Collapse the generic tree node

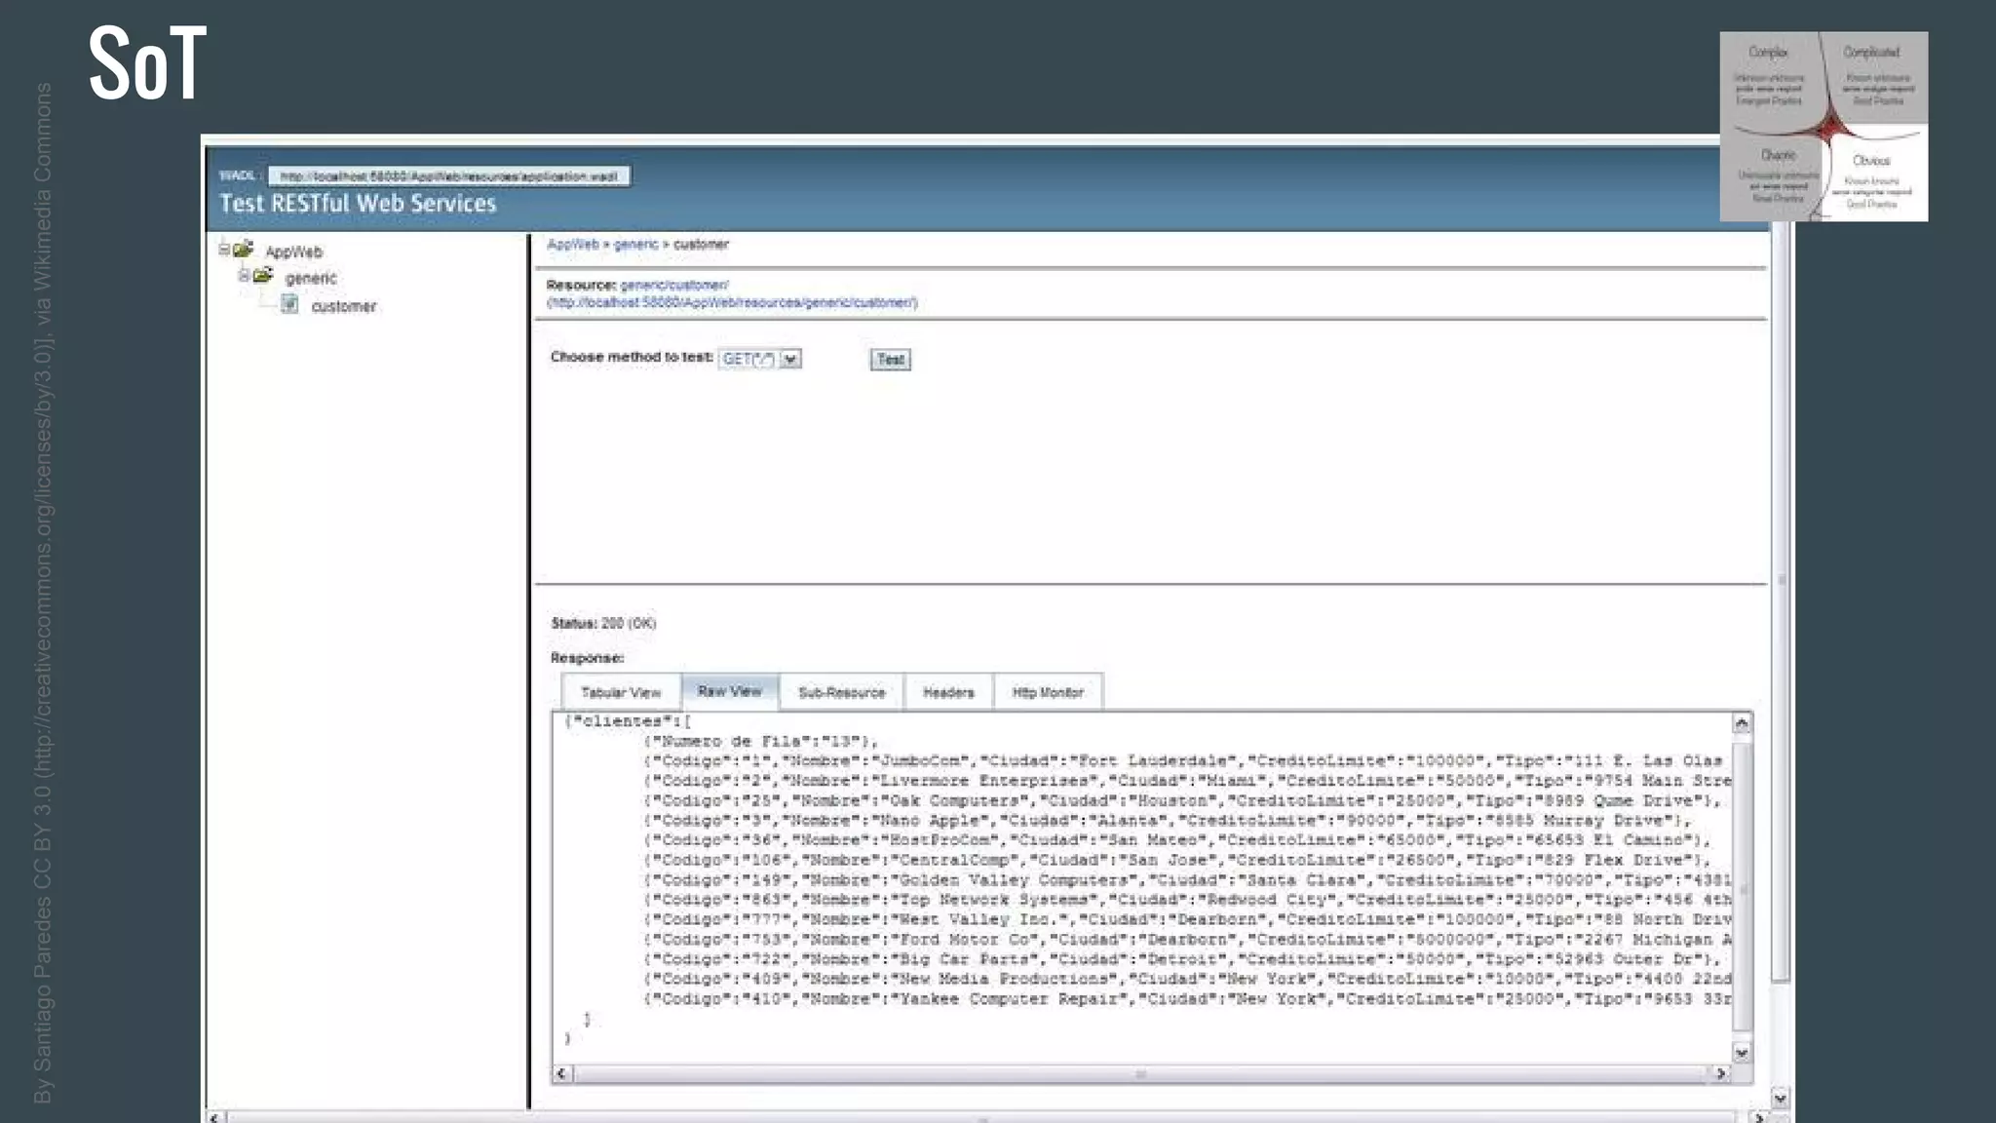(244, 276)
